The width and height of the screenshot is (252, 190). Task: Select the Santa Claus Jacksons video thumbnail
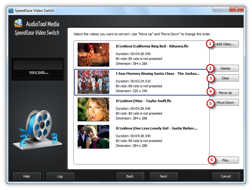point(93,82)
